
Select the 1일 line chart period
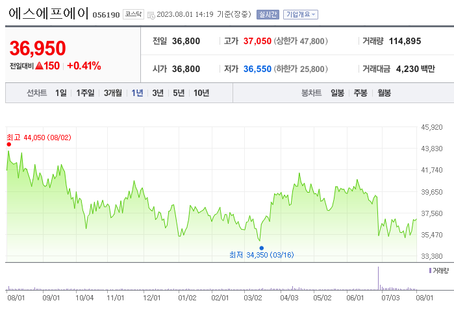pyautogui.click(x=61, y=93)
